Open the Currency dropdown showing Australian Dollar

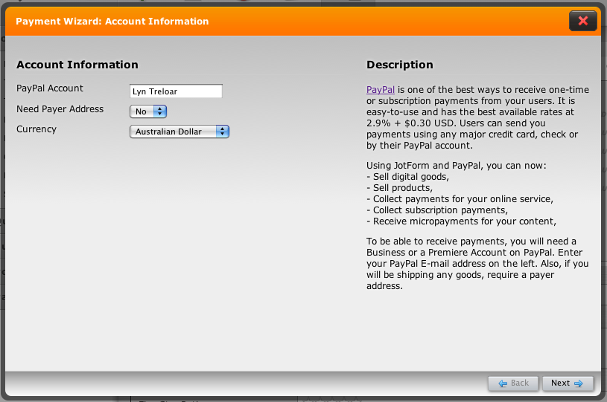point(179,132)
